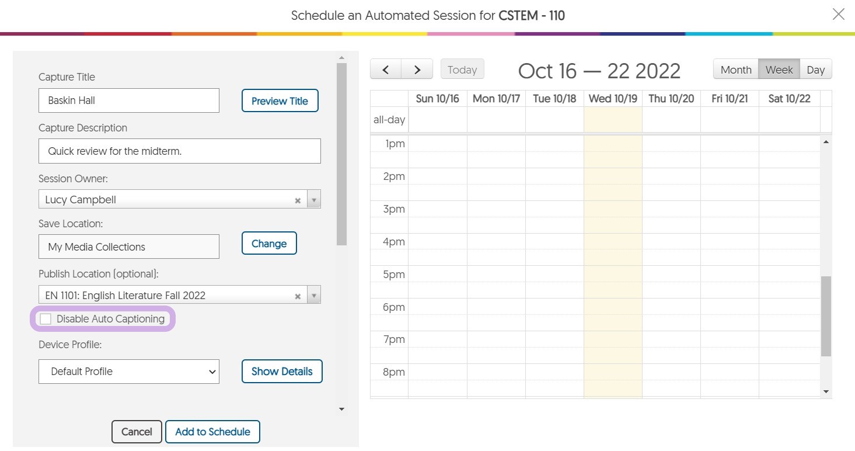Go to next week in calendar
855x451 pixels.
[x=417, y=70]
